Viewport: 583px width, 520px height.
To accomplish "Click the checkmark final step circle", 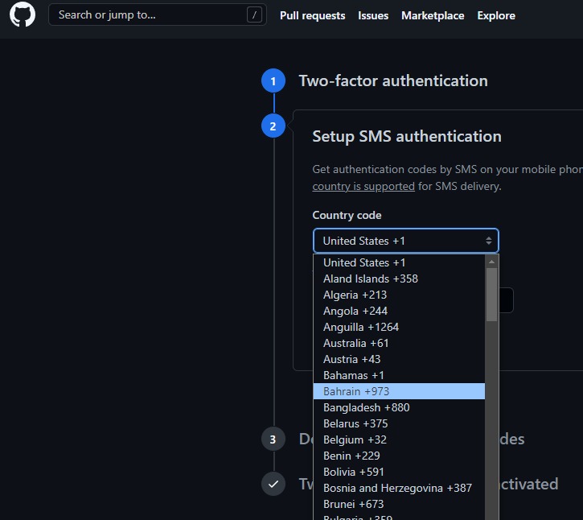I will [x=273, y=484].
